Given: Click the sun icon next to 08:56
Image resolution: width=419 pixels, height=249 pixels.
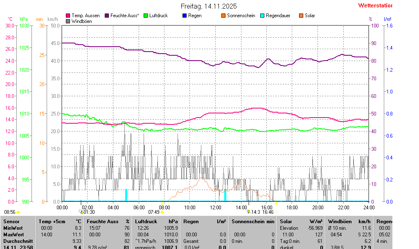Looking at the screenshot, I should click(18, 212).
